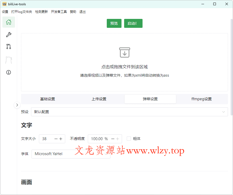The height and width of the screenshot is (195, 233).
Task: Click the file drop-box icon in upload area
Action: click(124, 52)
